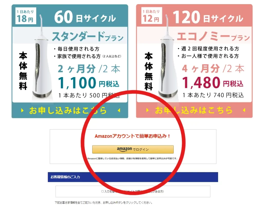This screenshot has height=205, width=263.
Task: Click the right-pointing arrow on teal apply bar
Action: coord(22,110)
